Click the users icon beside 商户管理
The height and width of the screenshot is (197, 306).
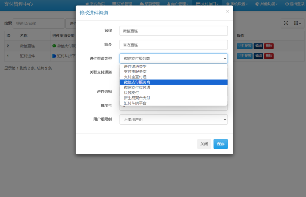point(169,4)
